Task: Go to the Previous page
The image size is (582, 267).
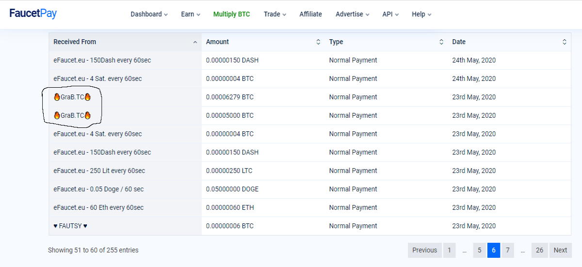Action: pos(425,250)
